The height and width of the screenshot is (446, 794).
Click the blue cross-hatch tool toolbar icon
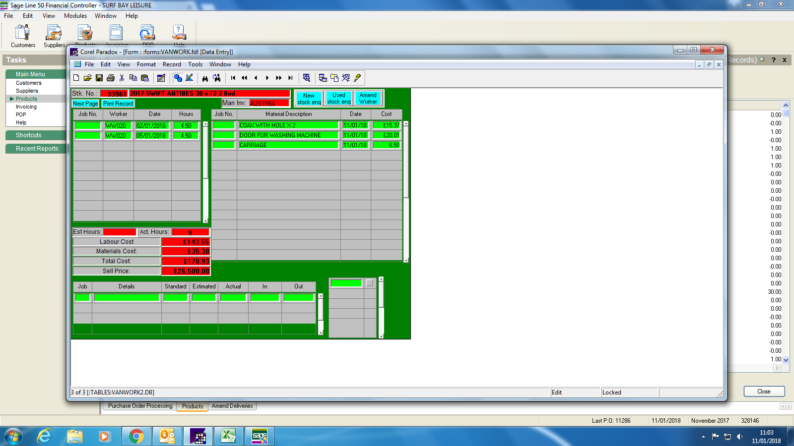(x=346, y=78)
